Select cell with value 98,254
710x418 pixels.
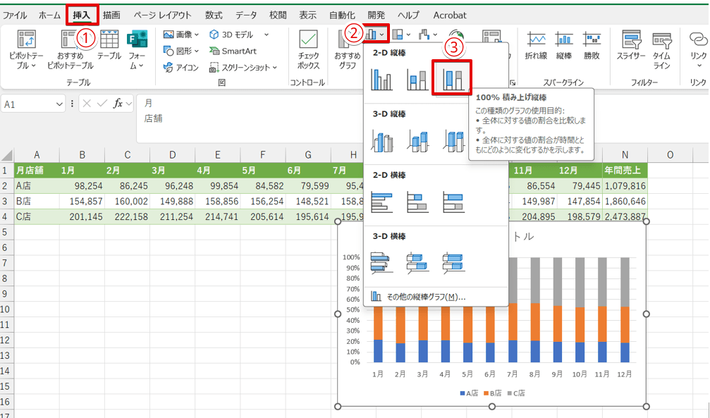[82, 185]
